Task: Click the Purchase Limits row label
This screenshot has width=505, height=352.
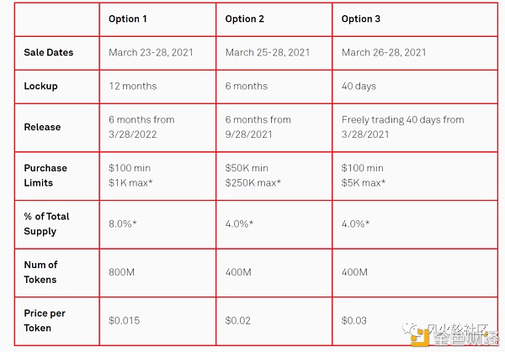Action: tap(45, 176)
